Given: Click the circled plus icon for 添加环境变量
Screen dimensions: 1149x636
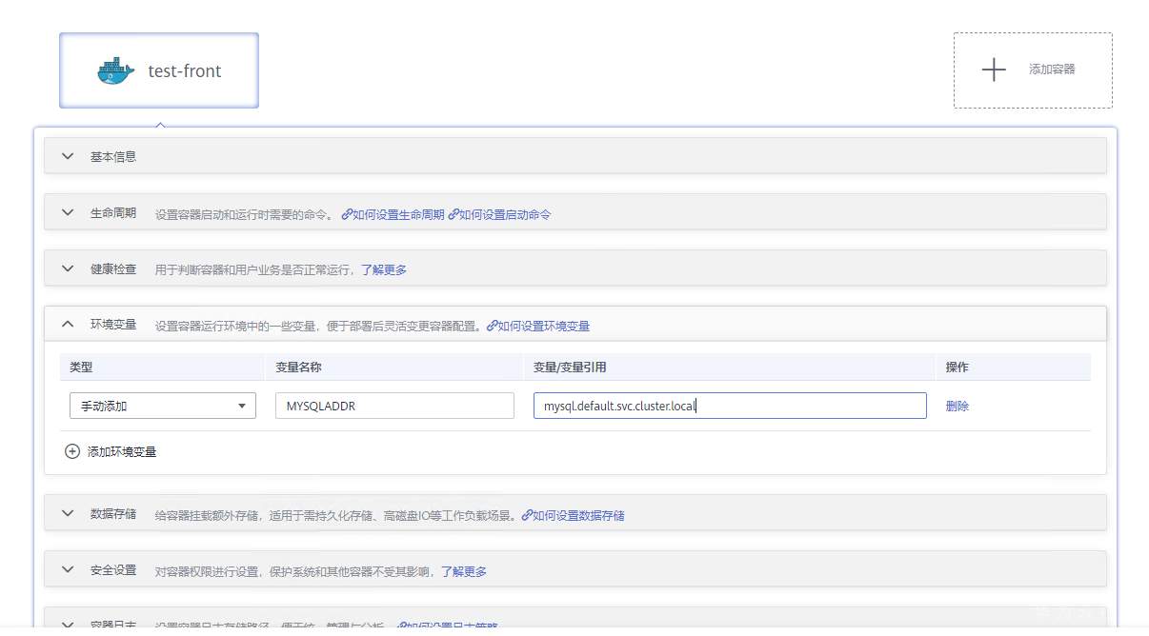Looking at the screenshot, I should coord(71,451).
